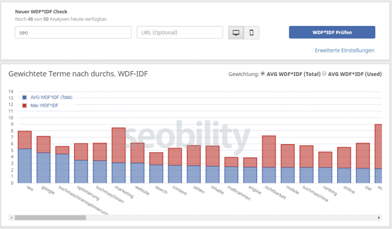Click the blue bar for google

[x=44, y=168]
